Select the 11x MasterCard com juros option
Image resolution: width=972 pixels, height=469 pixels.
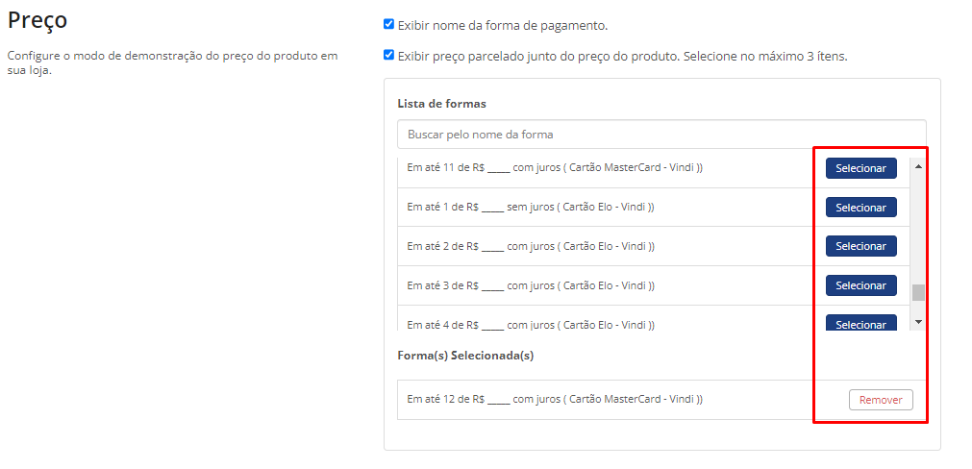click(x=860, y=168)
